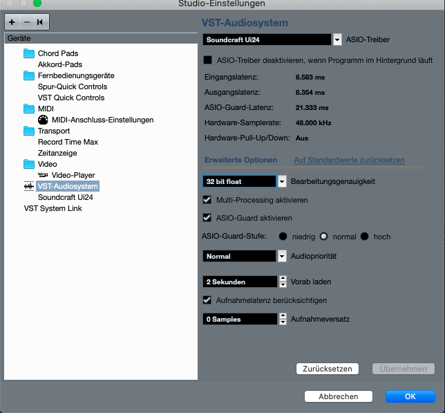The width and height of the screenshot is (445, 413).
Task: Click the VST-Audiosystem waveform icon
Action: click(28, 186)
